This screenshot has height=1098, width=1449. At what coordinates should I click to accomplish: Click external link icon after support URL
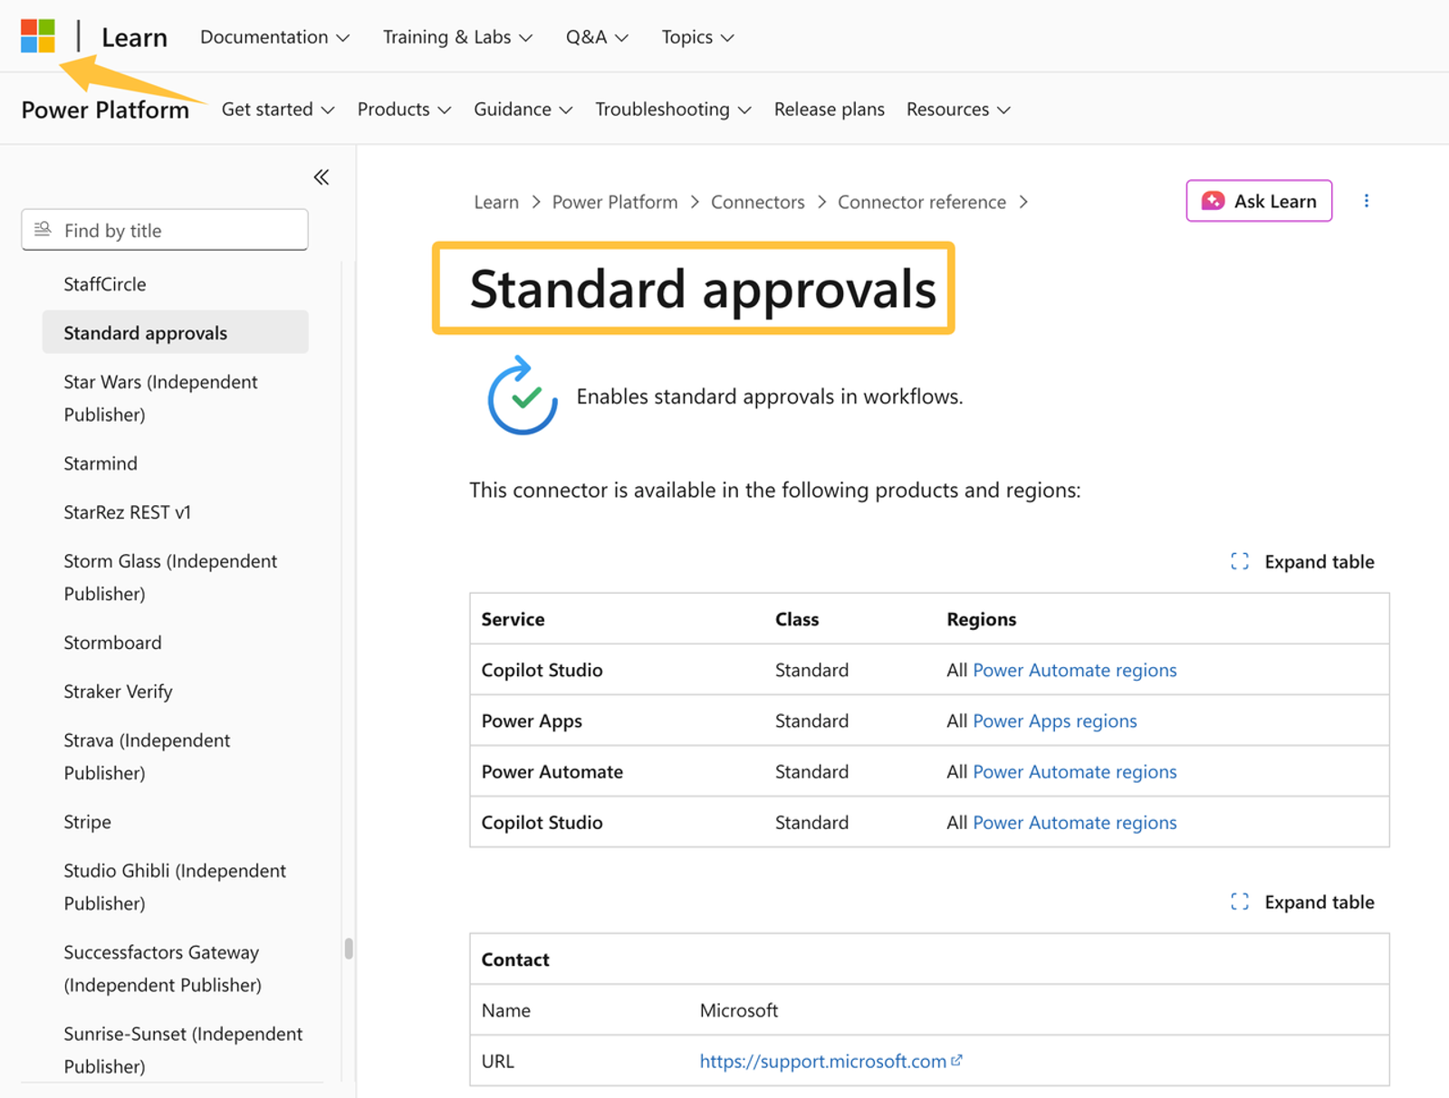[956, 1060]
